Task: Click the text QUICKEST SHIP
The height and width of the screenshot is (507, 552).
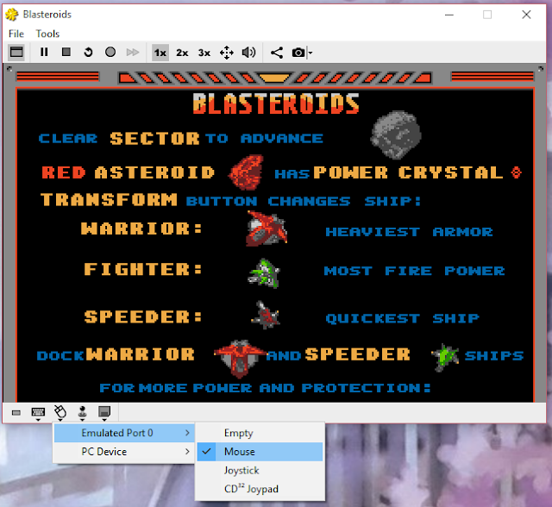Action: click(x=403, y=318)
